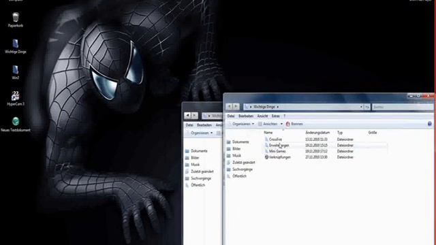Open Datei menu in the front window
436x245 pixels.
(x=231, y=116)
